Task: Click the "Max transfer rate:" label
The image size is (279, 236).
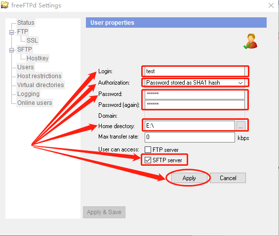Action: [x=119, y=137]
